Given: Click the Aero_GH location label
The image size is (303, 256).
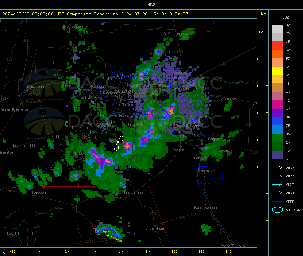Looking at the screenshot, I should click(201, 158).
